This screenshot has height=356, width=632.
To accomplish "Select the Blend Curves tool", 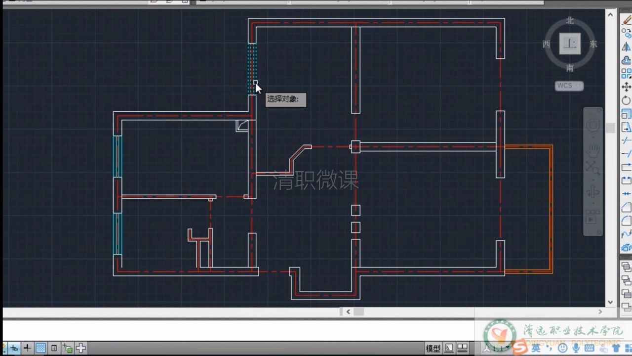I will [x=627, y=234].
